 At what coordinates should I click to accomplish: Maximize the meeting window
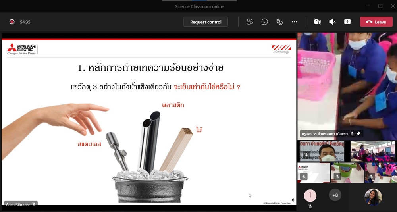click(380, 6)
